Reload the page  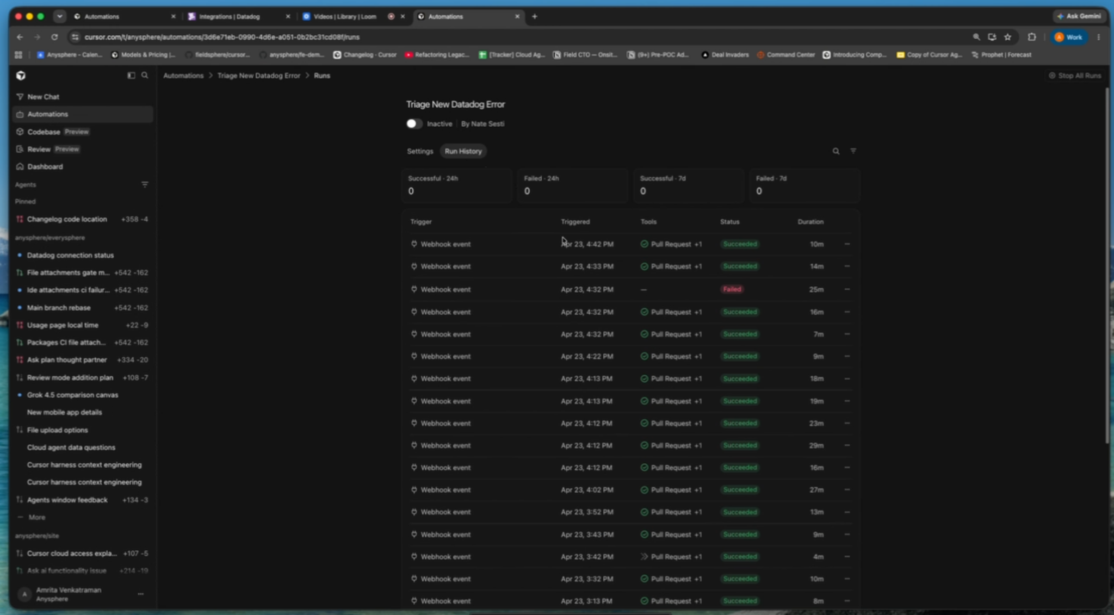(x=54, y=37)
